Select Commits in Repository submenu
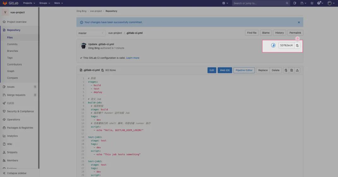This screenshot has height=177, width=338. (12, 44)
